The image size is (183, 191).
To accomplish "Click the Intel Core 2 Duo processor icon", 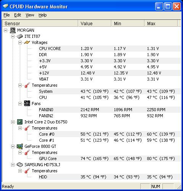I will (x=20, y=122).
